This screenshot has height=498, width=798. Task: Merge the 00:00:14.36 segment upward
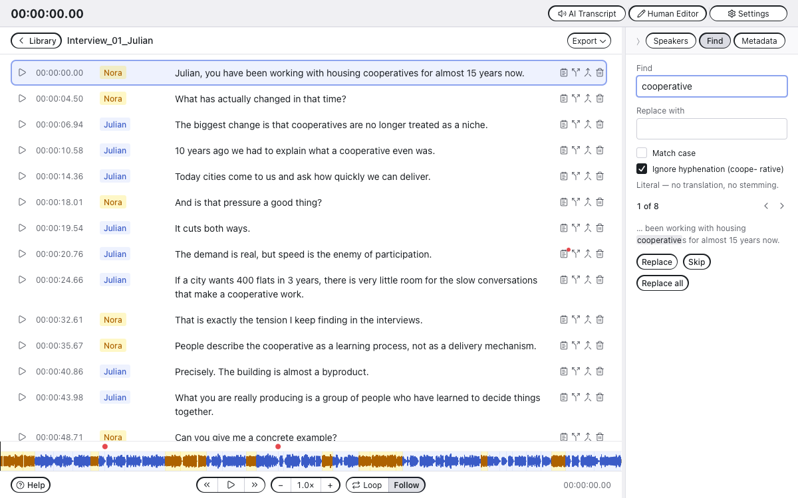click(588, 176)
